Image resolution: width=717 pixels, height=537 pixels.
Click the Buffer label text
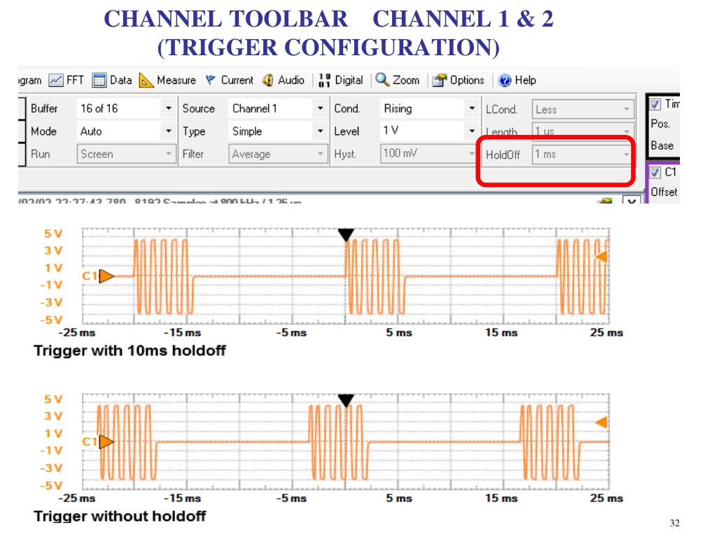tap(44, 108)
